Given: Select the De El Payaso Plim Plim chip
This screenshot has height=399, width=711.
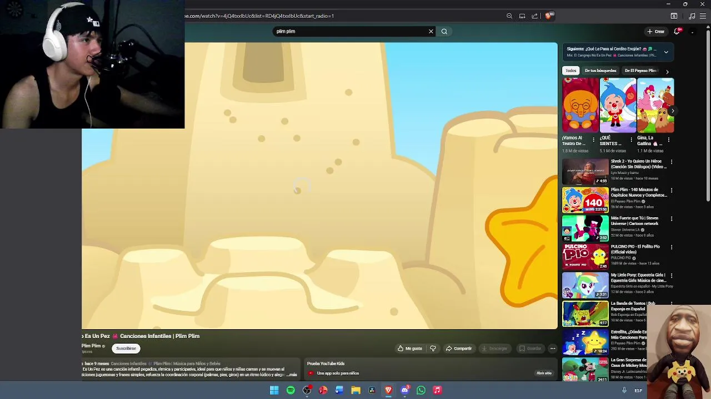Looking at the screenshot, I should click(x=640, y=70).
